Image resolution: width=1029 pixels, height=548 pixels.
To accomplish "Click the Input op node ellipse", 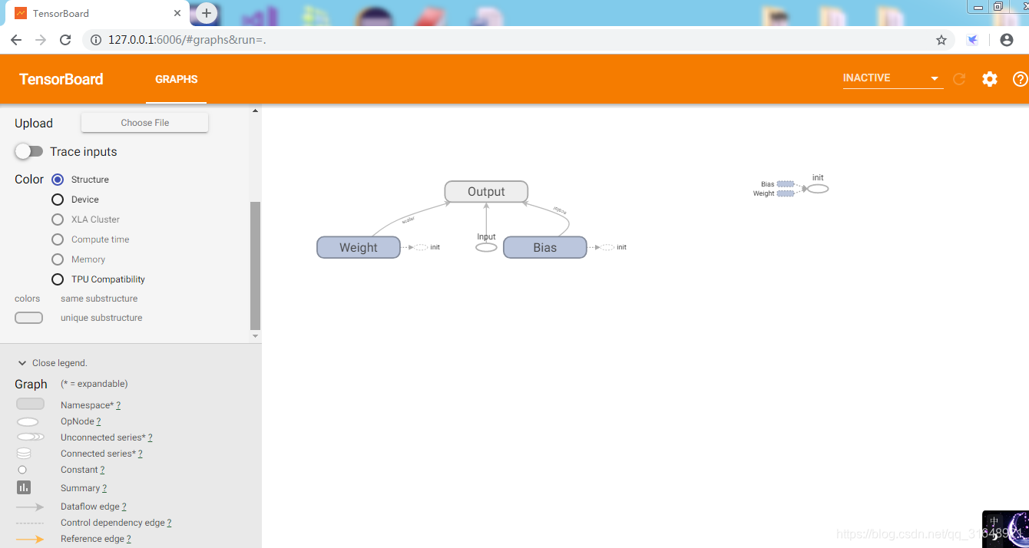I will click(x=486, y=247).
